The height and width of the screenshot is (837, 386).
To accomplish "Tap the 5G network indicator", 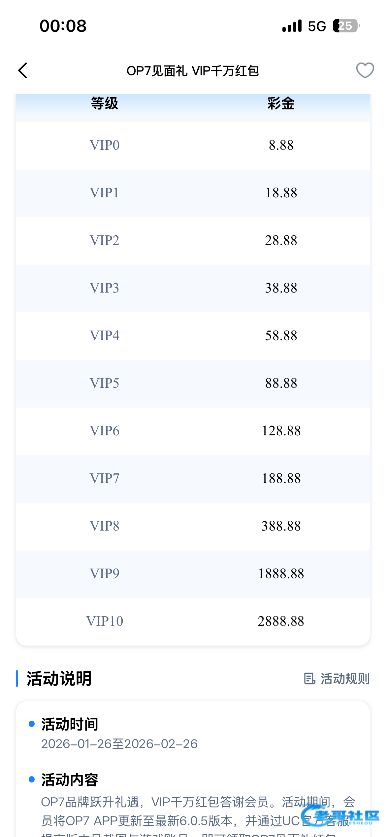I will (x=317, y=26).
